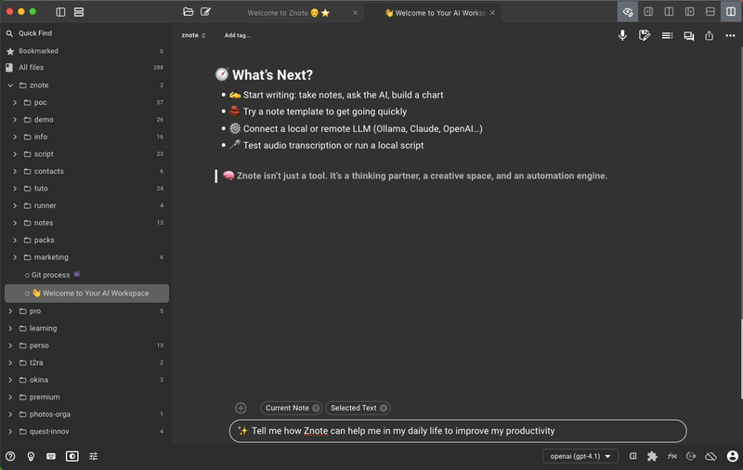This screenshot has width=743, height=470.
Task: Click the 'Try a note template' bullet line
Action: click(324, 111)
